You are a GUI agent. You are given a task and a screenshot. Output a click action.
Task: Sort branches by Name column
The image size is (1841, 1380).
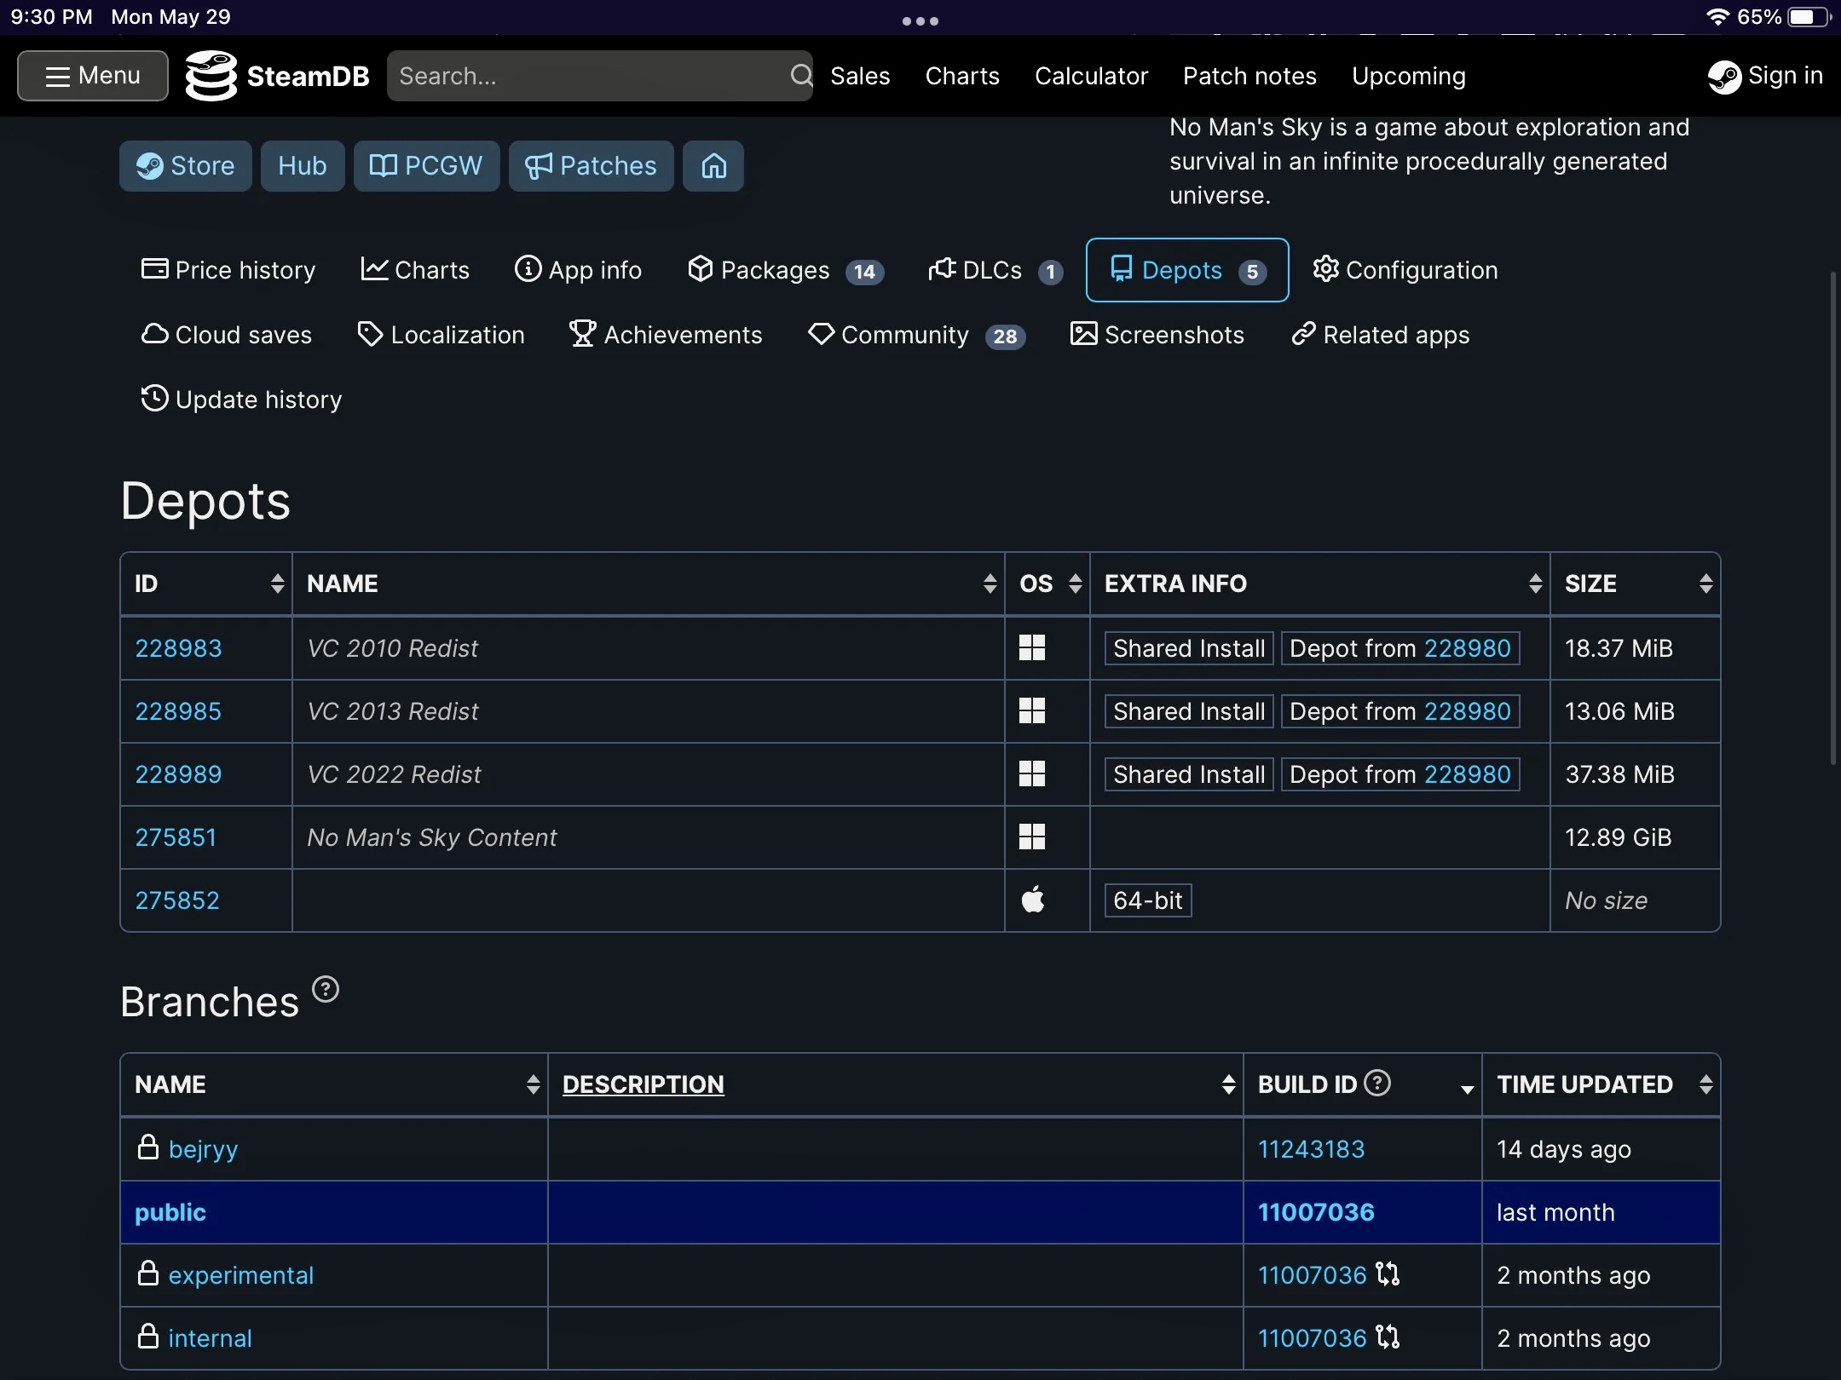[334, 1084]
